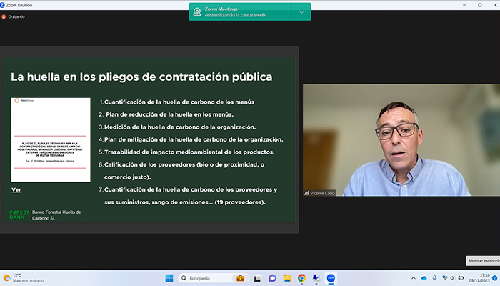The width and height of the screenshot is (500, 286).
Task: Open Google Chrome from the taskbar
Action: (x=301, y=277)
